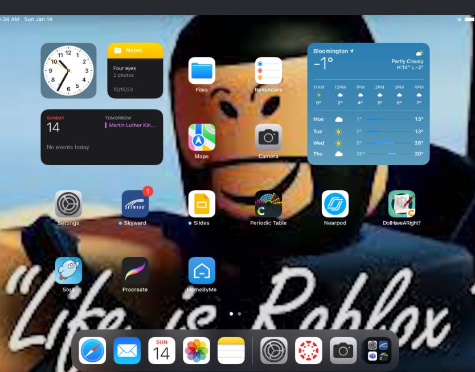Open the Sora reading app

[x=68, y=271]
